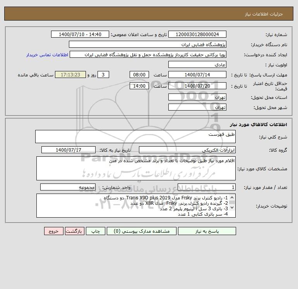Viewport: 298px width, 289px height.
Task: Click buyer notes line Tranis X9D plus 2019
Action: coord(166,198)
